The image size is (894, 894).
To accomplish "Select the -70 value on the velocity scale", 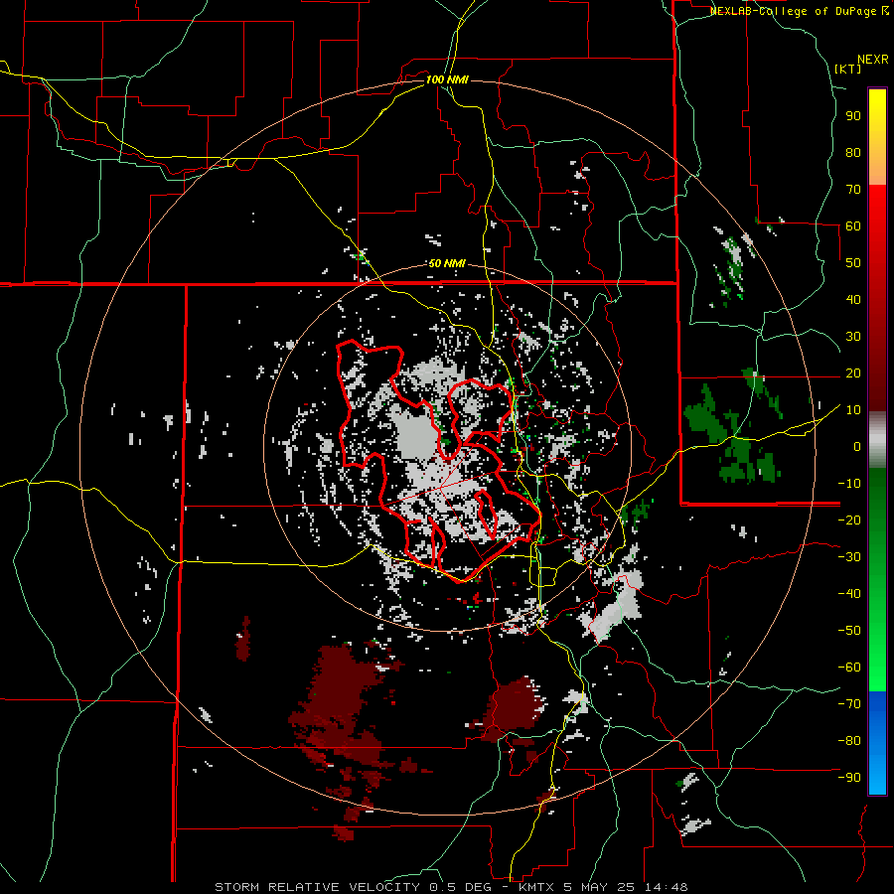I will [x=849, y=703].
